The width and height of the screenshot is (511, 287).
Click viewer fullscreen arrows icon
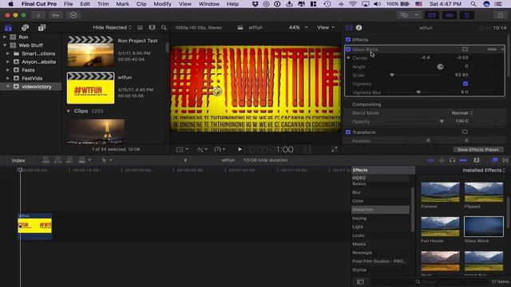pyautogui.click(x=335, y=149)
